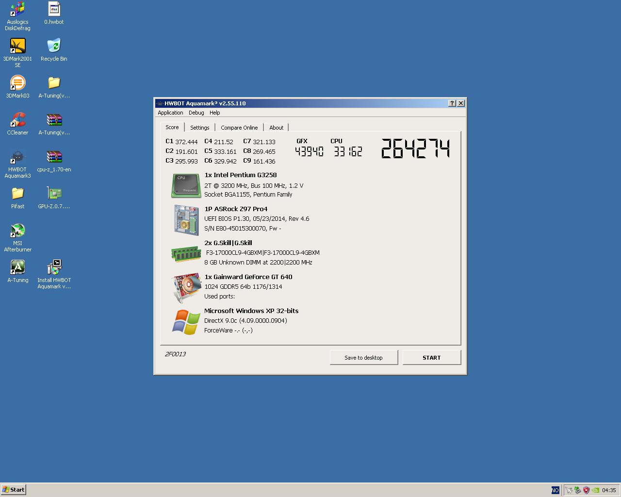Click the C8 value 269.465
The width and height of the screenshot is (621, 497).
(x=264, y=151)
